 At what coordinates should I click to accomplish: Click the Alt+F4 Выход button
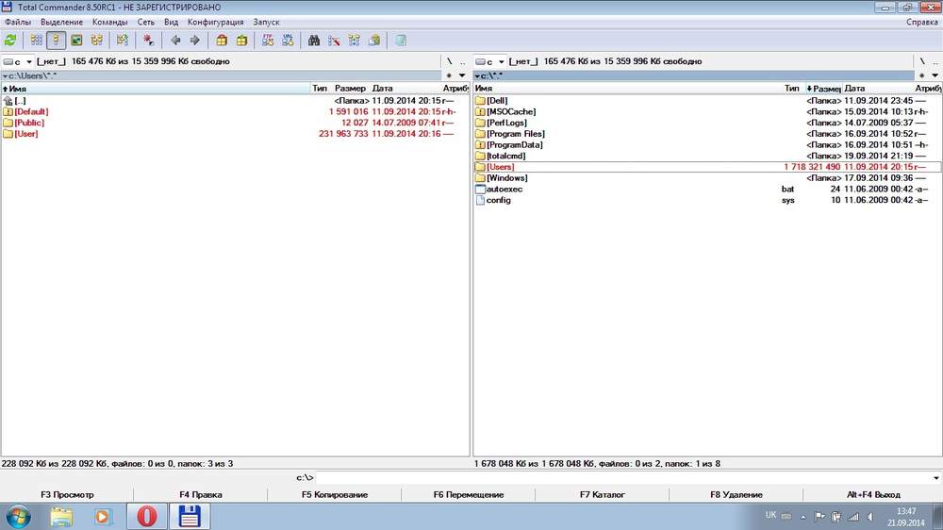point(873,494)
